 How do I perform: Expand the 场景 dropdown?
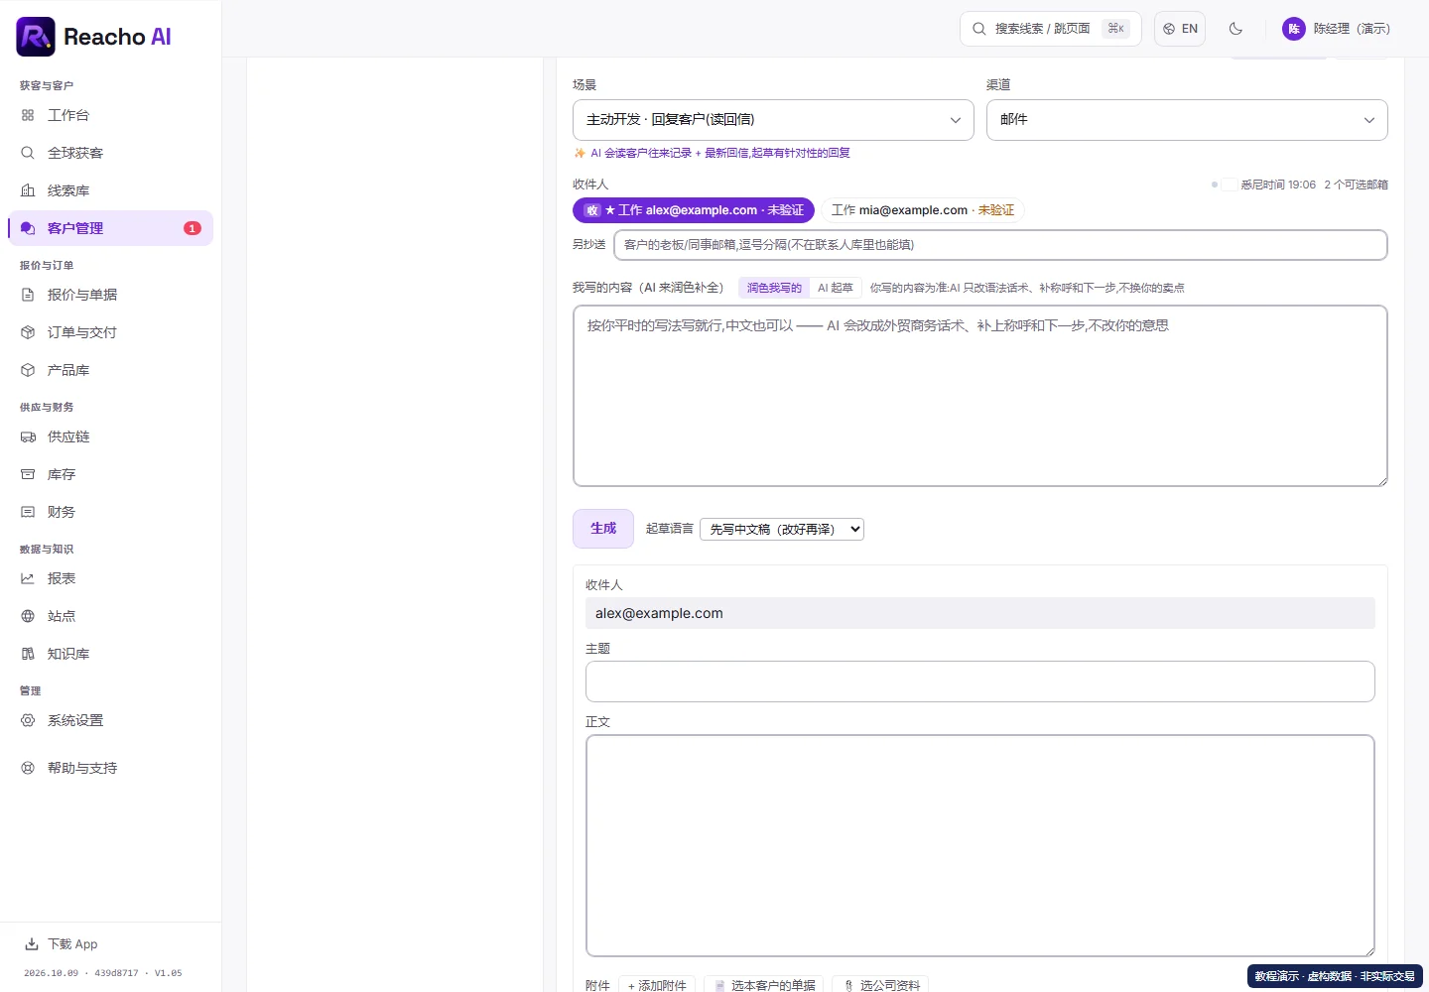(x=773, y=120)
